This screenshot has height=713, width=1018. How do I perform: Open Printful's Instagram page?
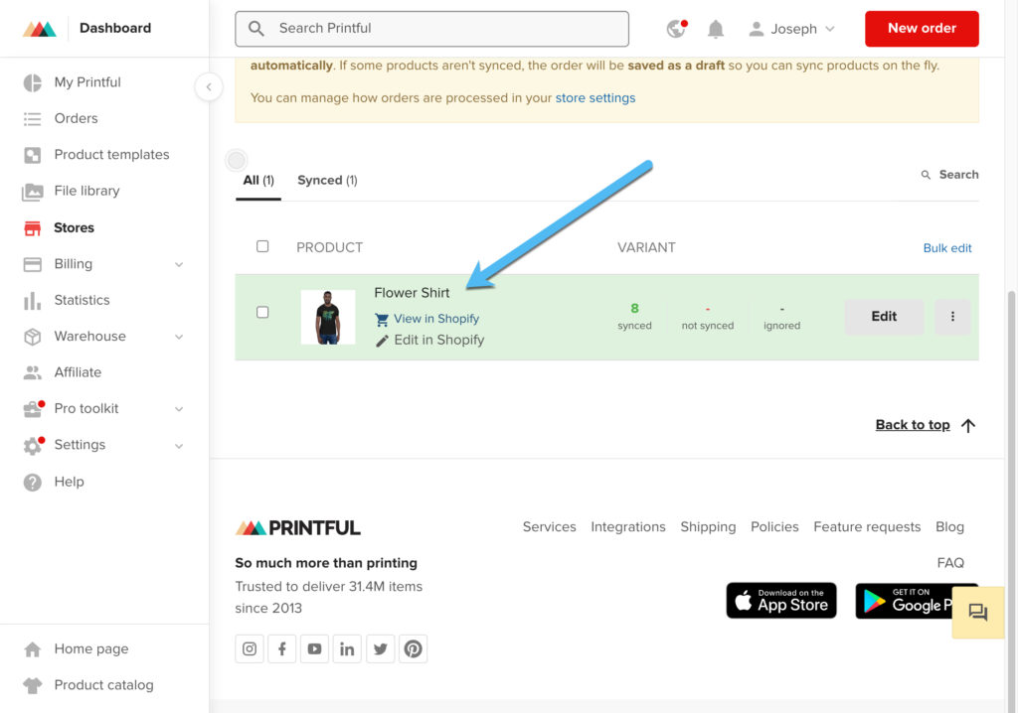(250, 648)
